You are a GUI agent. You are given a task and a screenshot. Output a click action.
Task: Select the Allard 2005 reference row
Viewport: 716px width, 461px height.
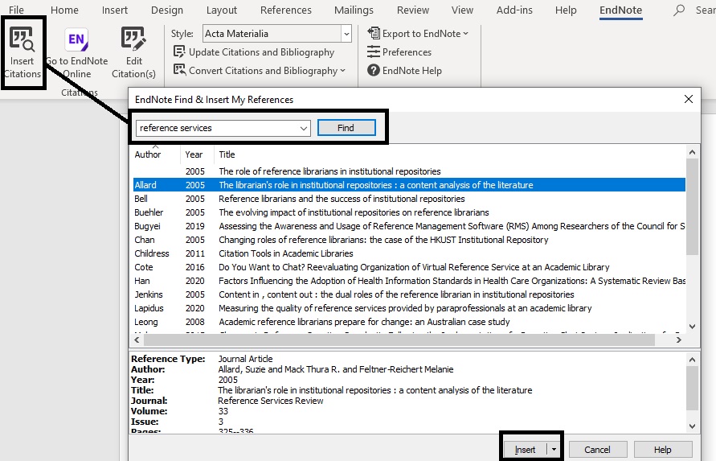pyautogui.click(x=409, y=185)
